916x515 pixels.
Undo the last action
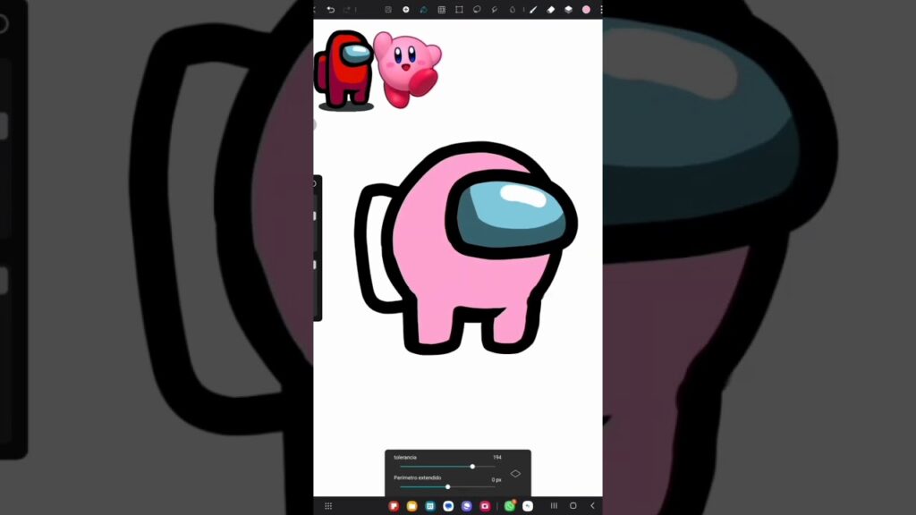(x=331, y=10)
